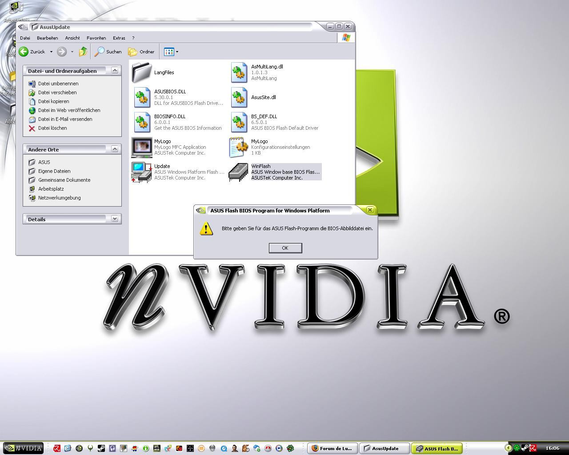Viewport: 569px width, 455px height.
Task: Select the MyLogo configuration settings file
Action: [x=239, y=147]
